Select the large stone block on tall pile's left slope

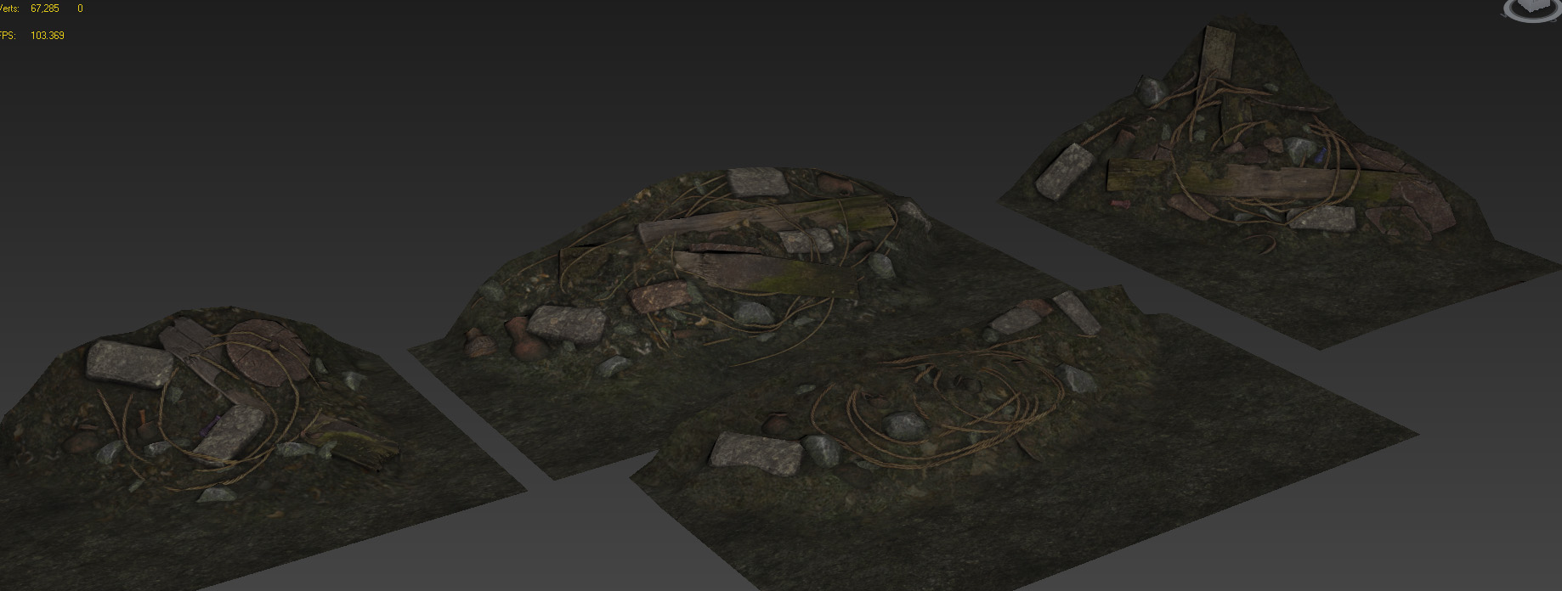[x=1064, y=172]
